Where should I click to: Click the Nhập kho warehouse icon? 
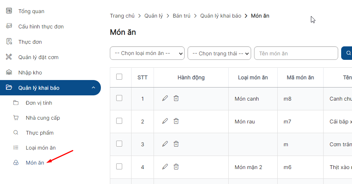pos(9,72)
